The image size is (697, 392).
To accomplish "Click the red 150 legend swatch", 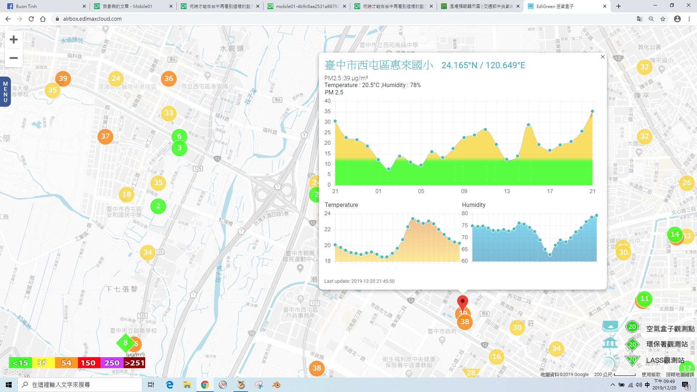I will (x=89, y=363).
